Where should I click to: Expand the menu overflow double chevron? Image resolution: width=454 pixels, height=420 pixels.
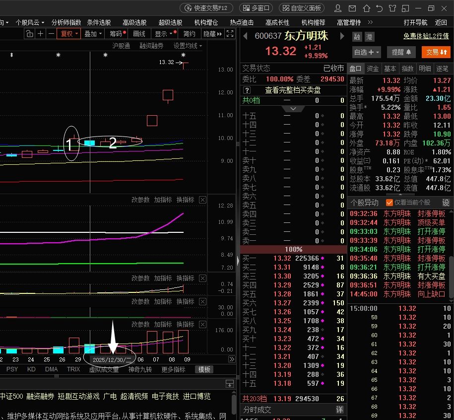tap(370, 22)
